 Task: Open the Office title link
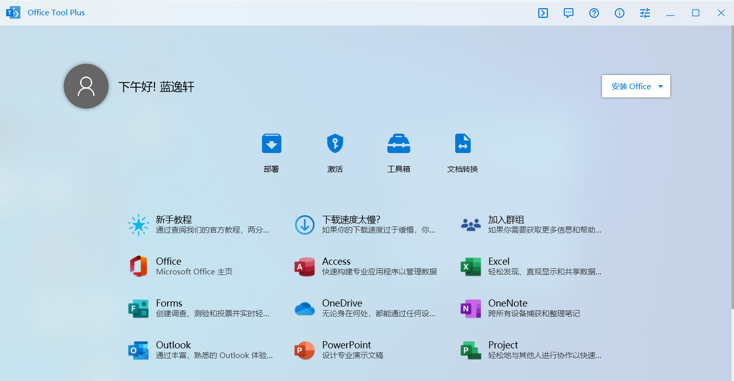[x=169, y=261]
